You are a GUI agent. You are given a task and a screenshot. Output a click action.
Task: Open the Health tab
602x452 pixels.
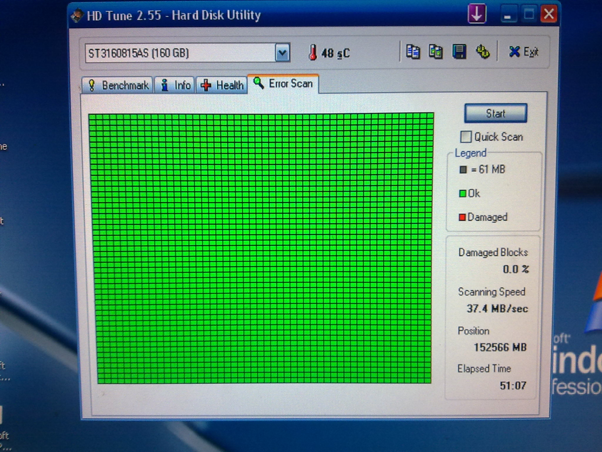(x=222, y=85)
